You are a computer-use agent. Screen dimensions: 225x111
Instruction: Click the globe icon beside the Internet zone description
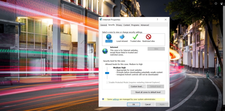(105, 51)
